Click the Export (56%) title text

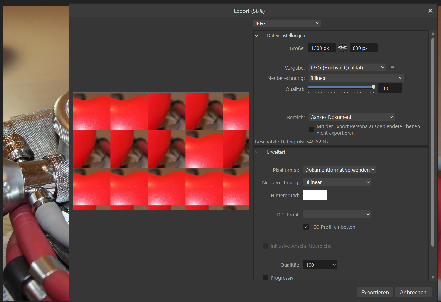[249, 11]
